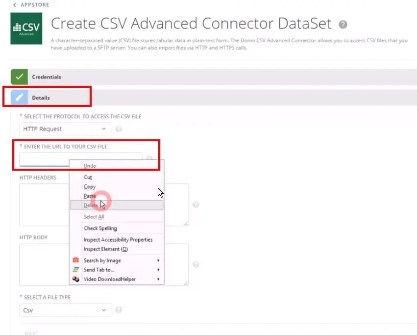Viewport: 417px width, 335px height.
Task: Open help tooltip beside HTTP Body box
Action: point(196,264)
